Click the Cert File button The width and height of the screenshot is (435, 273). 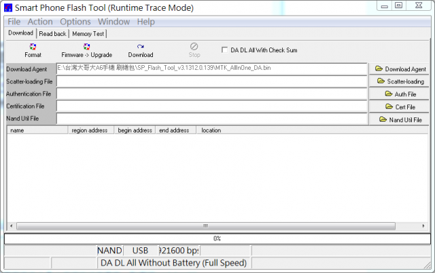point(399,107)
